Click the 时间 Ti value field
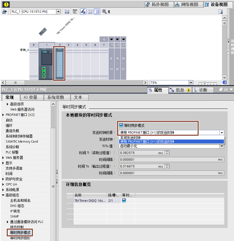 142,153
